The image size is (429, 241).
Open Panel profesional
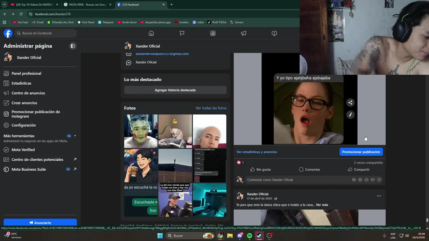click(x=40, y=73)
